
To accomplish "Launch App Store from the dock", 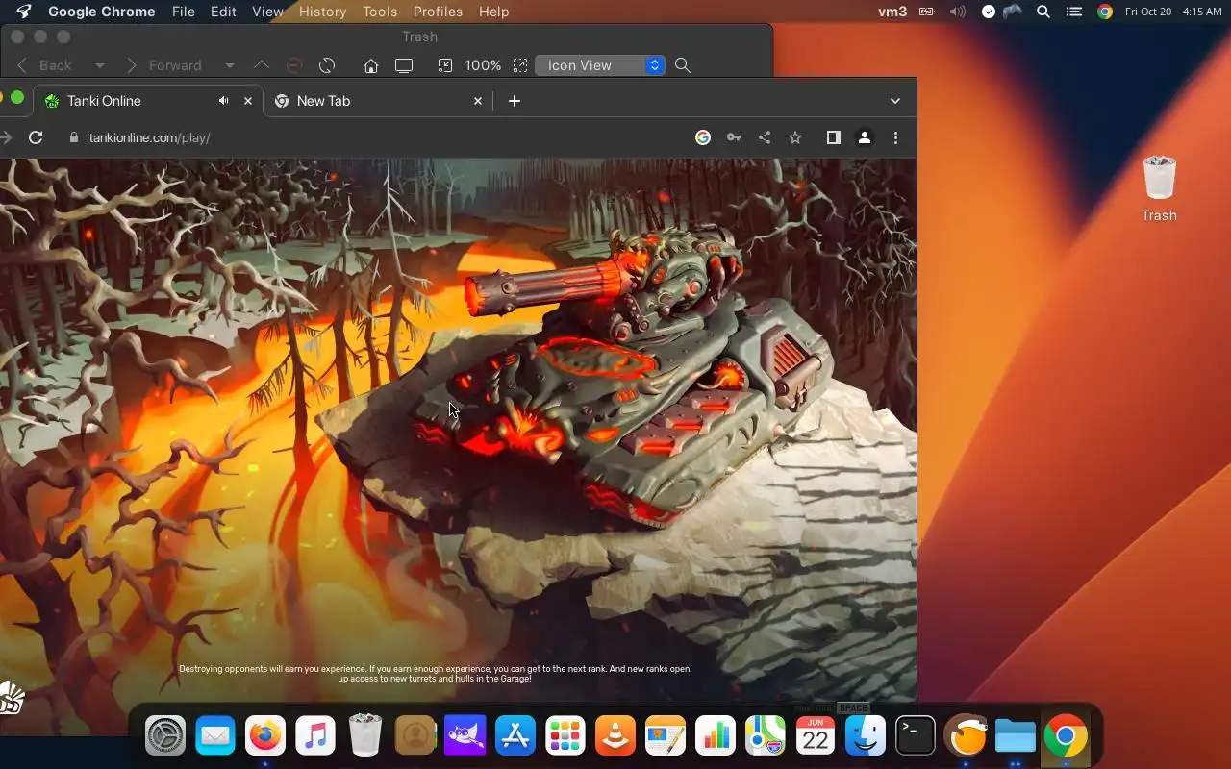I will click(515, 737).
